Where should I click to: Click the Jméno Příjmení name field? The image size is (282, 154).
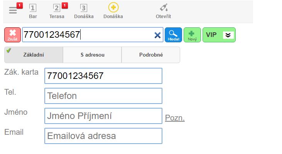pos(103,116)
